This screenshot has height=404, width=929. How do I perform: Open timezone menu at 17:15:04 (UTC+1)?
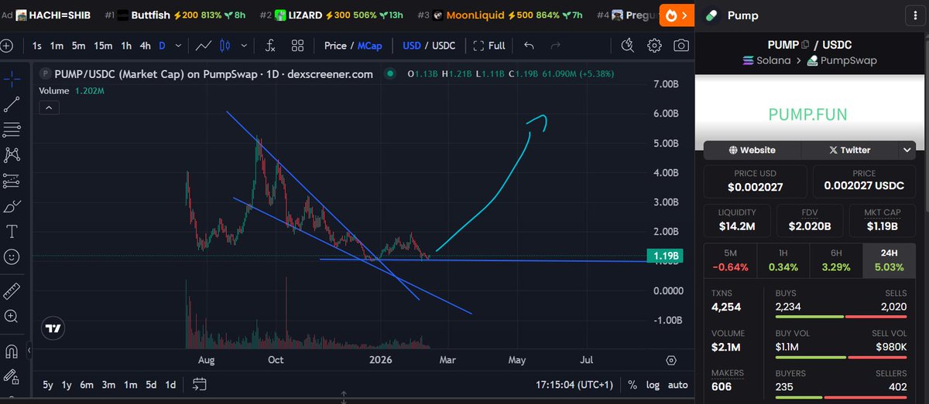point(573,384)
